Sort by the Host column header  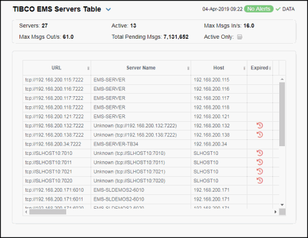tap(219, 68)
